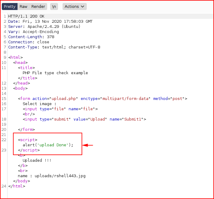This screenshot has height=199, width=214.
Task: Click the closing b tag
Action: click(x=23, y=166)
